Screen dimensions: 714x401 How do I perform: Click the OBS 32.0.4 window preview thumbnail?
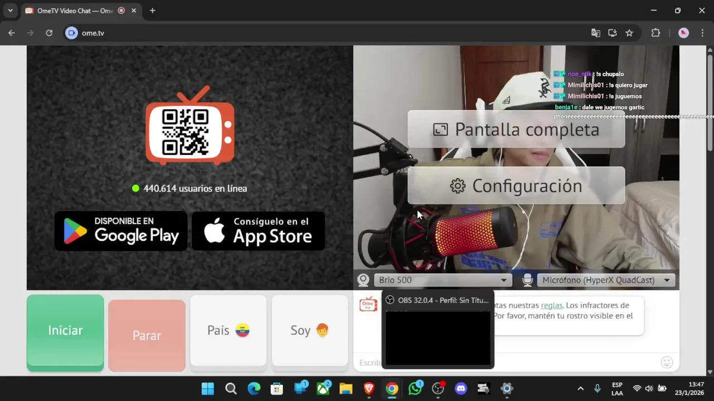click(x=438, y=338)
